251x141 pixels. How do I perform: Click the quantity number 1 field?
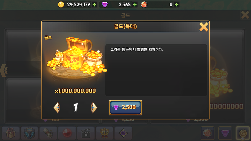76,107
